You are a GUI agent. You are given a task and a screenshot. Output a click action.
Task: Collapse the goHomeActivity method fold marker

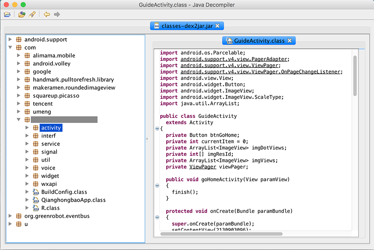[x=157, y=185]
